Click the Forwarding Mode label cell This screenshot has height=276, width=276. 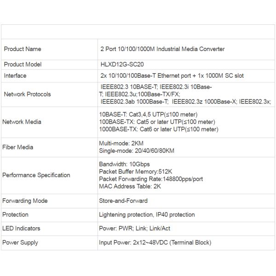coord(25,201)
